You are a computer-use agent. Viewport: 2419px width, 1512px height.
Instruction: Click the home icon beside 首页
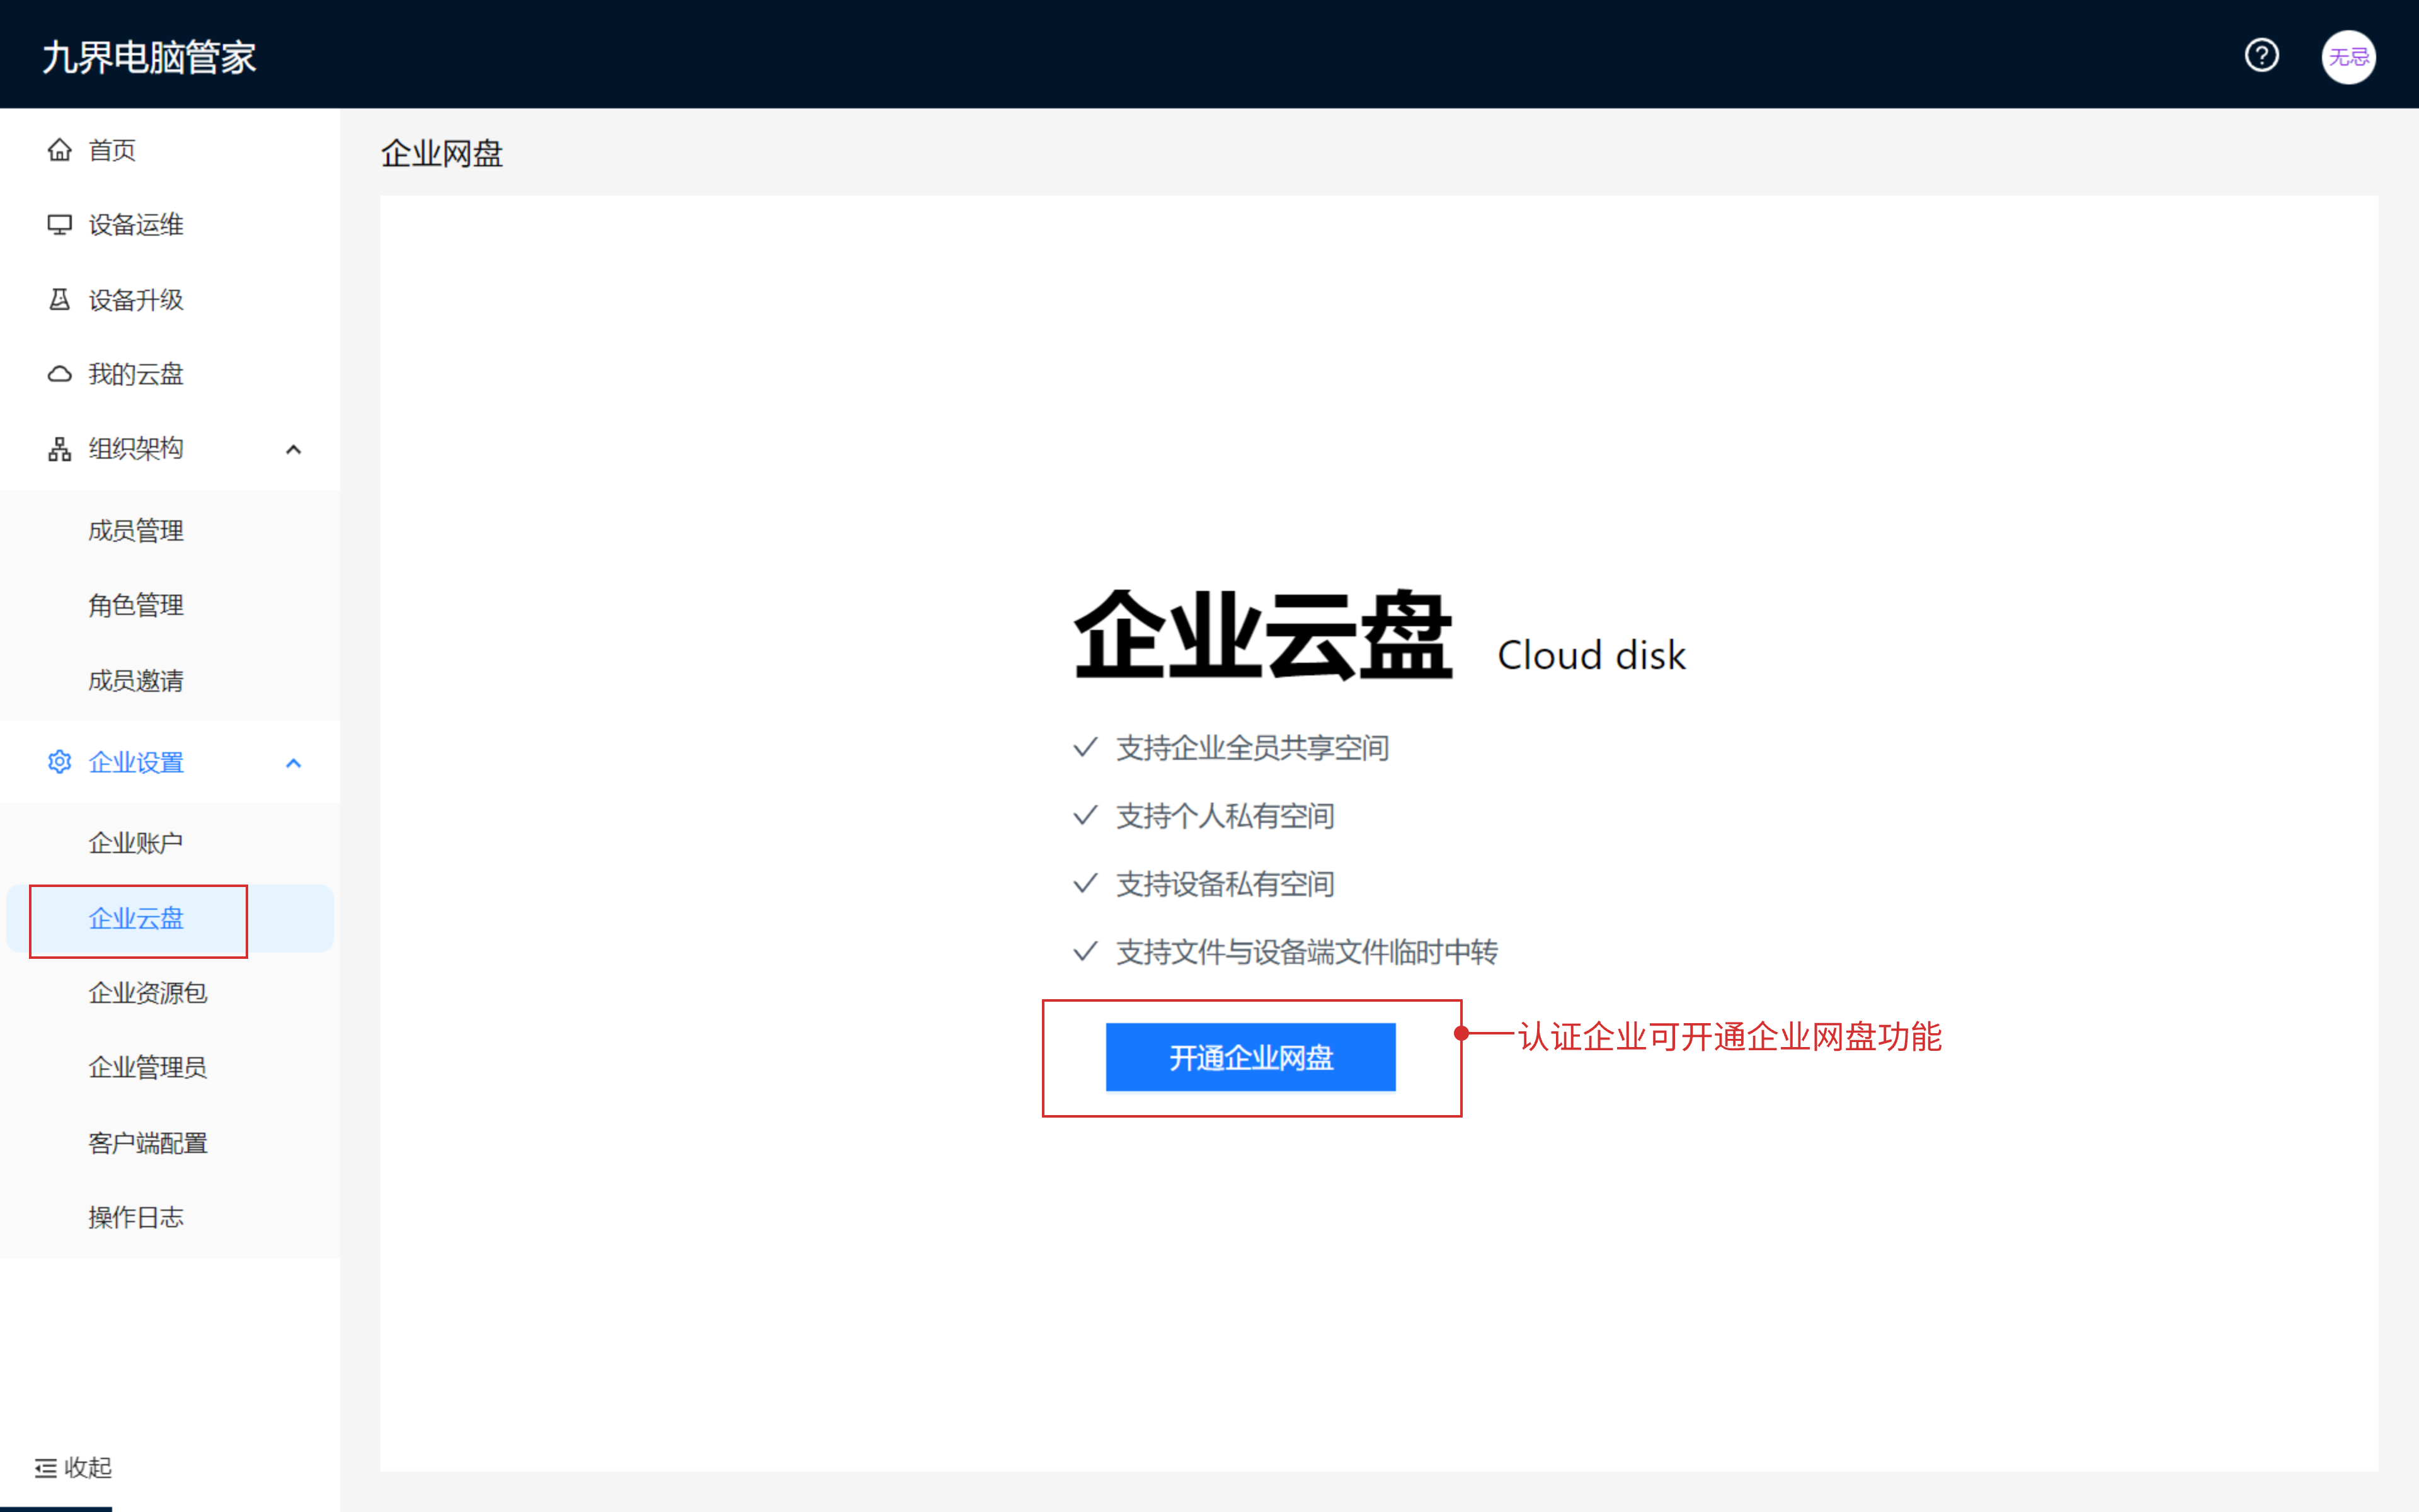[x=60, y=150]
